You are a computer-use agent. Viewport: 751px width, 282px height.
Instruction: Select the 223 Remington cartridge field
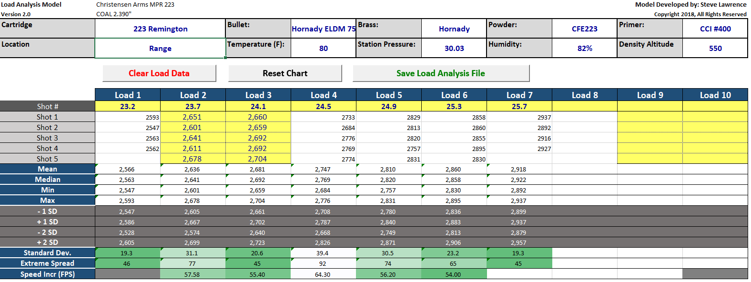(x=160, y=29)
